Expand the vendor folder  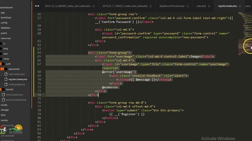point(4,120)
